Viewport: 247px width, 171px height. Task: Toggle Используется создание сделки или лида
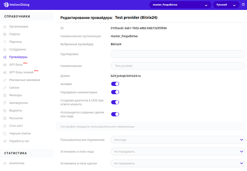[115, 114]
